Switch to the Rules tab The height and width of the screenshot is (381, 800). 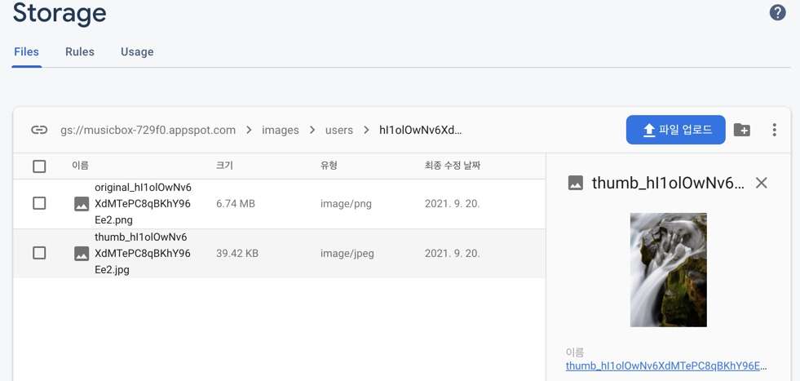click(80, 51)
